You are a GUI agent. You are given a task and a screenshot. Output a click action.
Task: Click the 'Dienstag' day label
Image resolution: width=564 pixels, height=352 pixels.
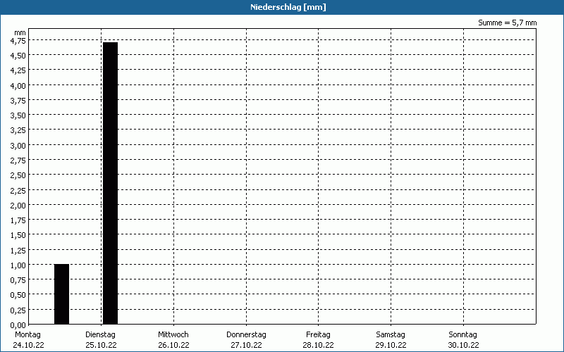pyautogui.click(x=101, y=335)
